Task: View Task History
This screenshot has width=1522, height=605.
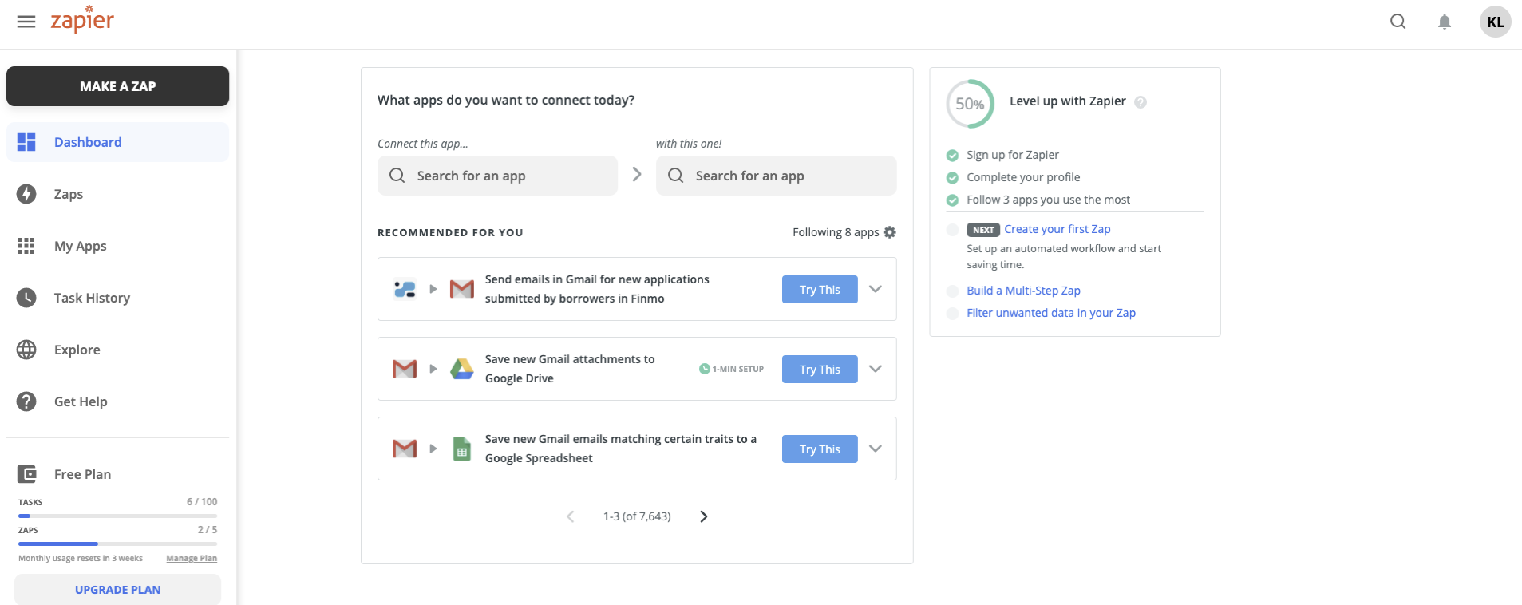Action: tap(117, 298)
